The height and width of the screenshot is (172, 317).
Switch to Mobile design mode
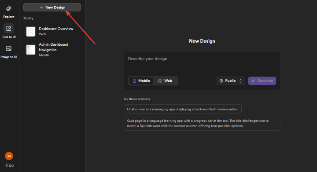[141, 81]
